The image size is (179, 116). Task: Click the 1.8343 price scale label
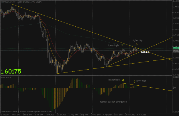[176, 30]
